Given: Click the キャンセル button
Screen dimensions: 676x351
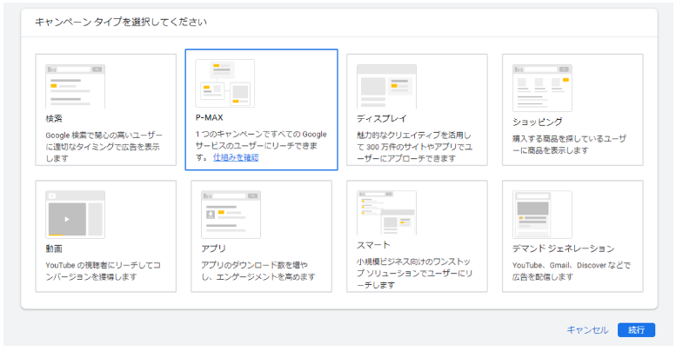Looking at the screenshot, I should coord(587,330).
